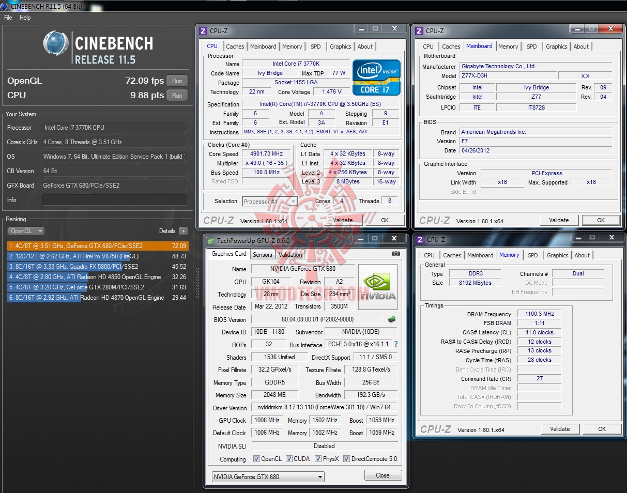The image size is (627, 493).
Task: Open the Validation tab in GPU-Z
Action: tap(290, 255)
